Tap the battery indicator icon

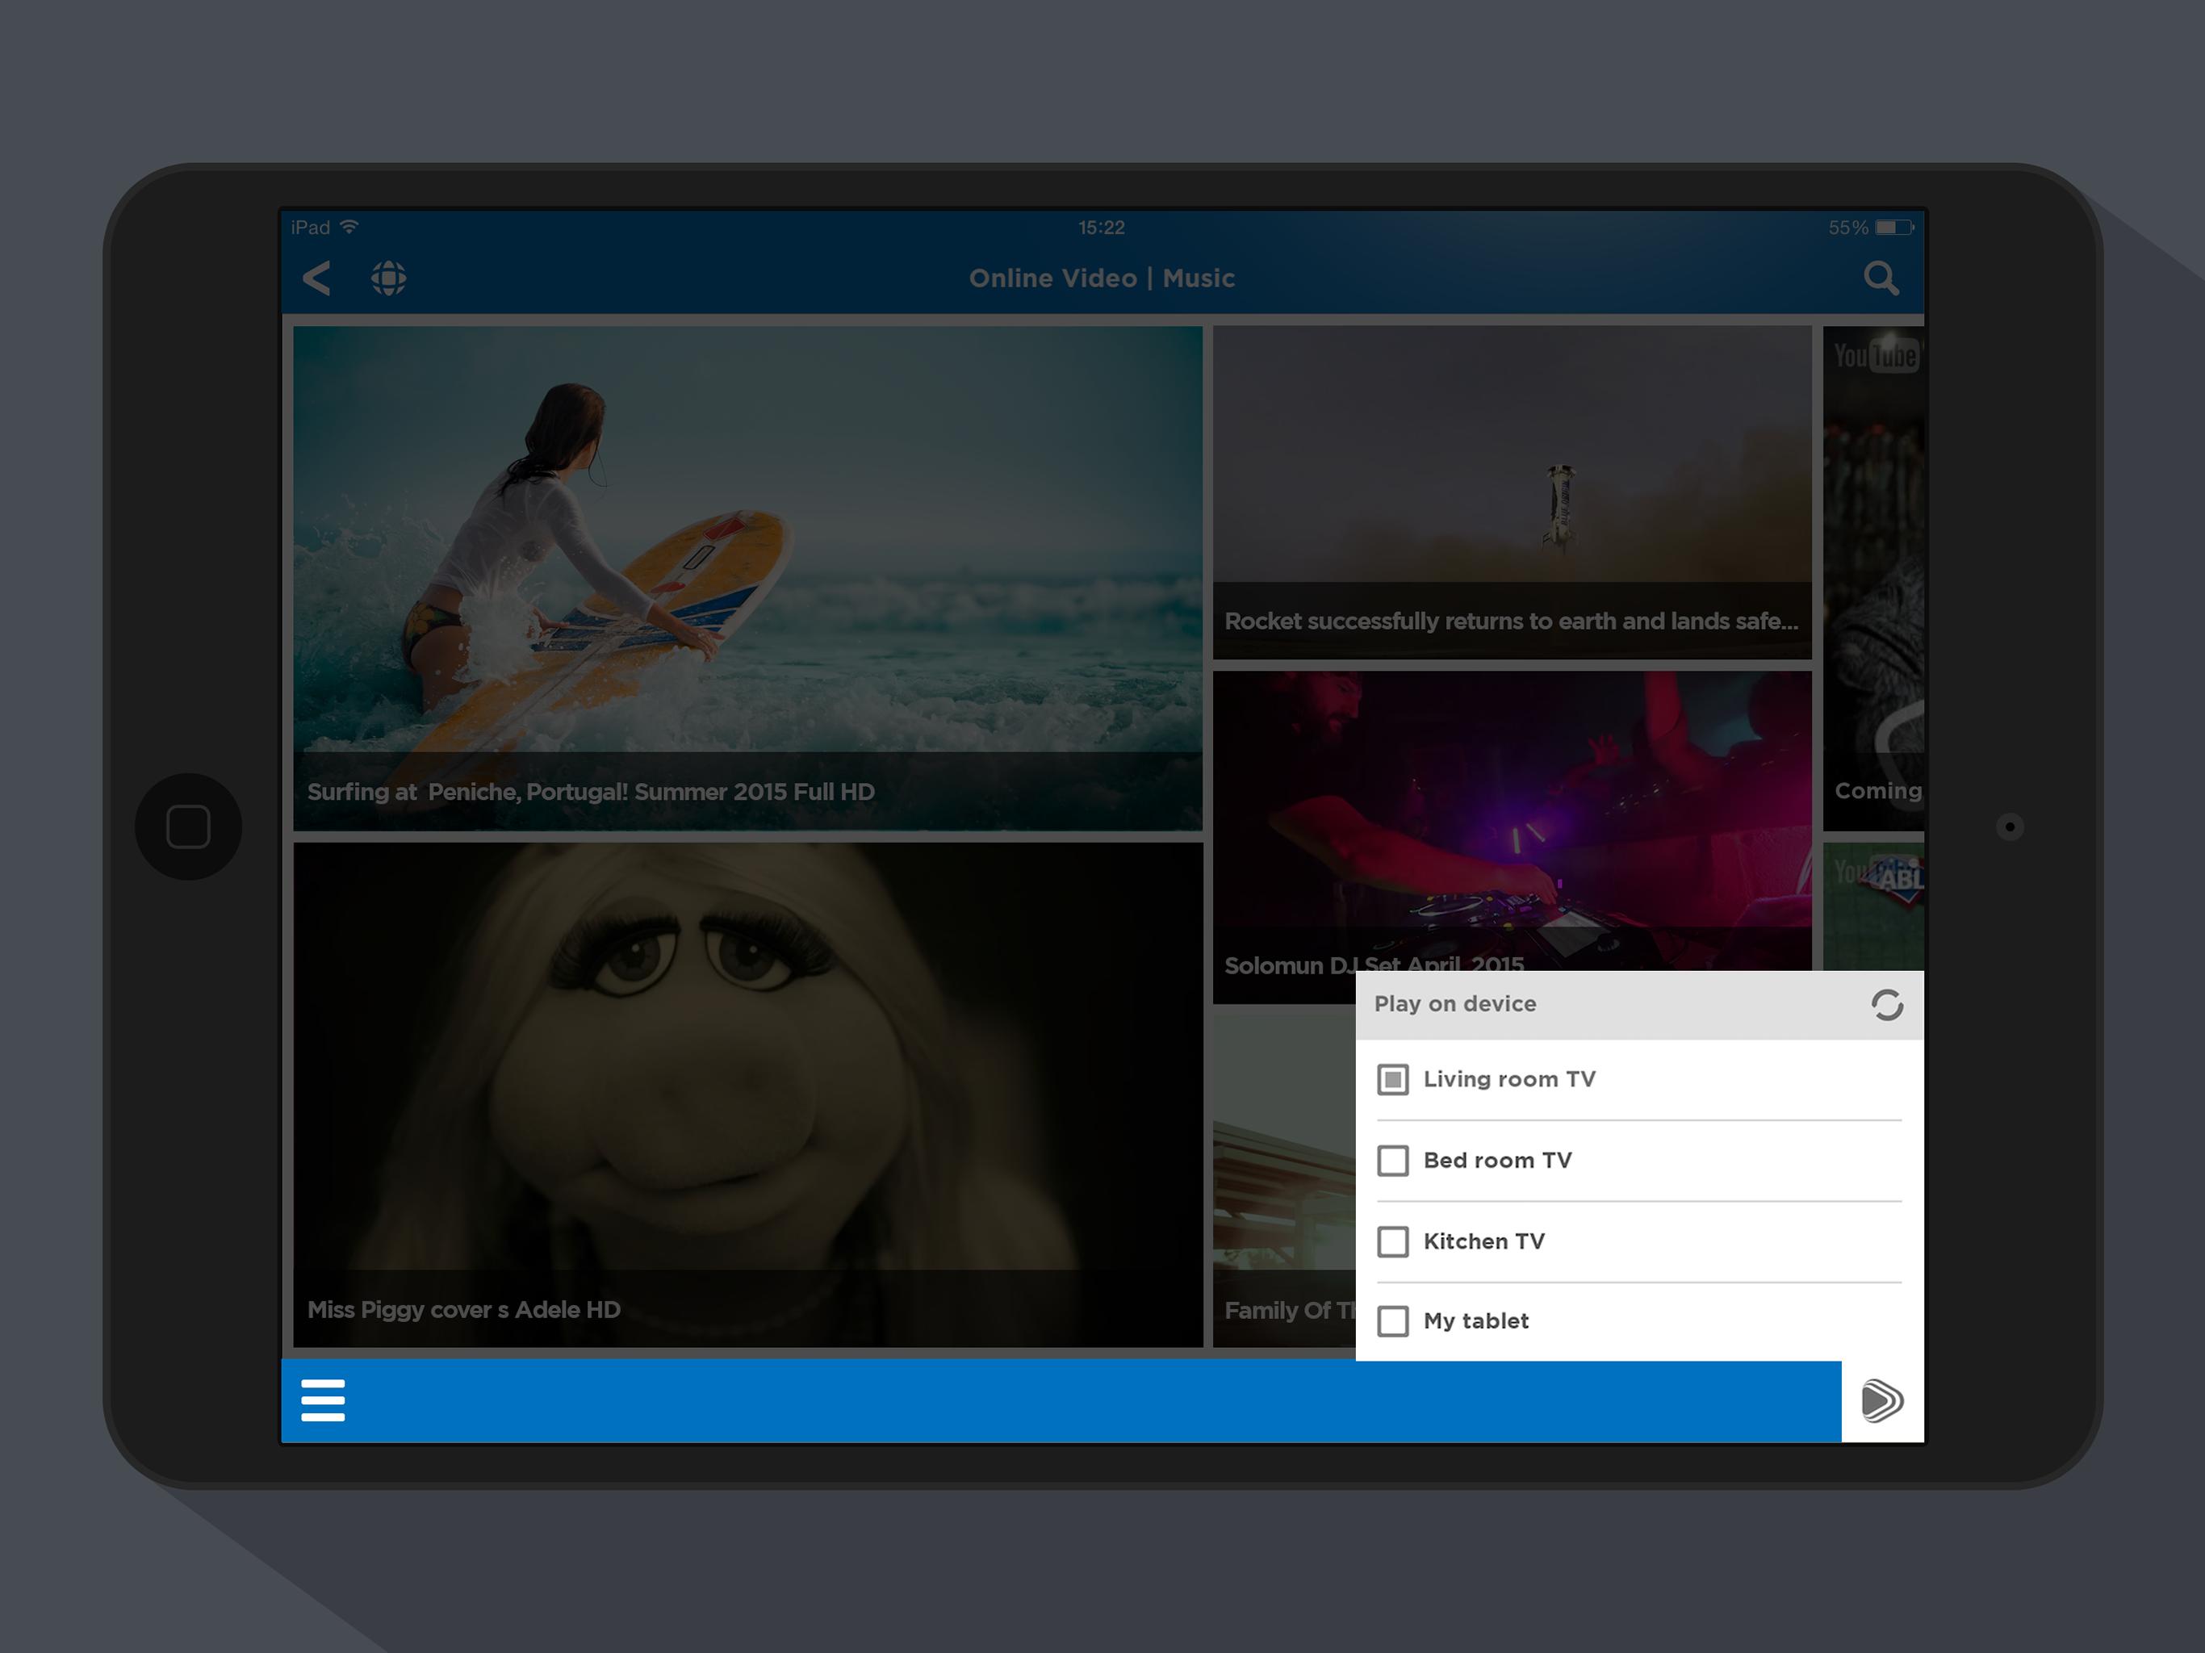tap(1894, 228)
